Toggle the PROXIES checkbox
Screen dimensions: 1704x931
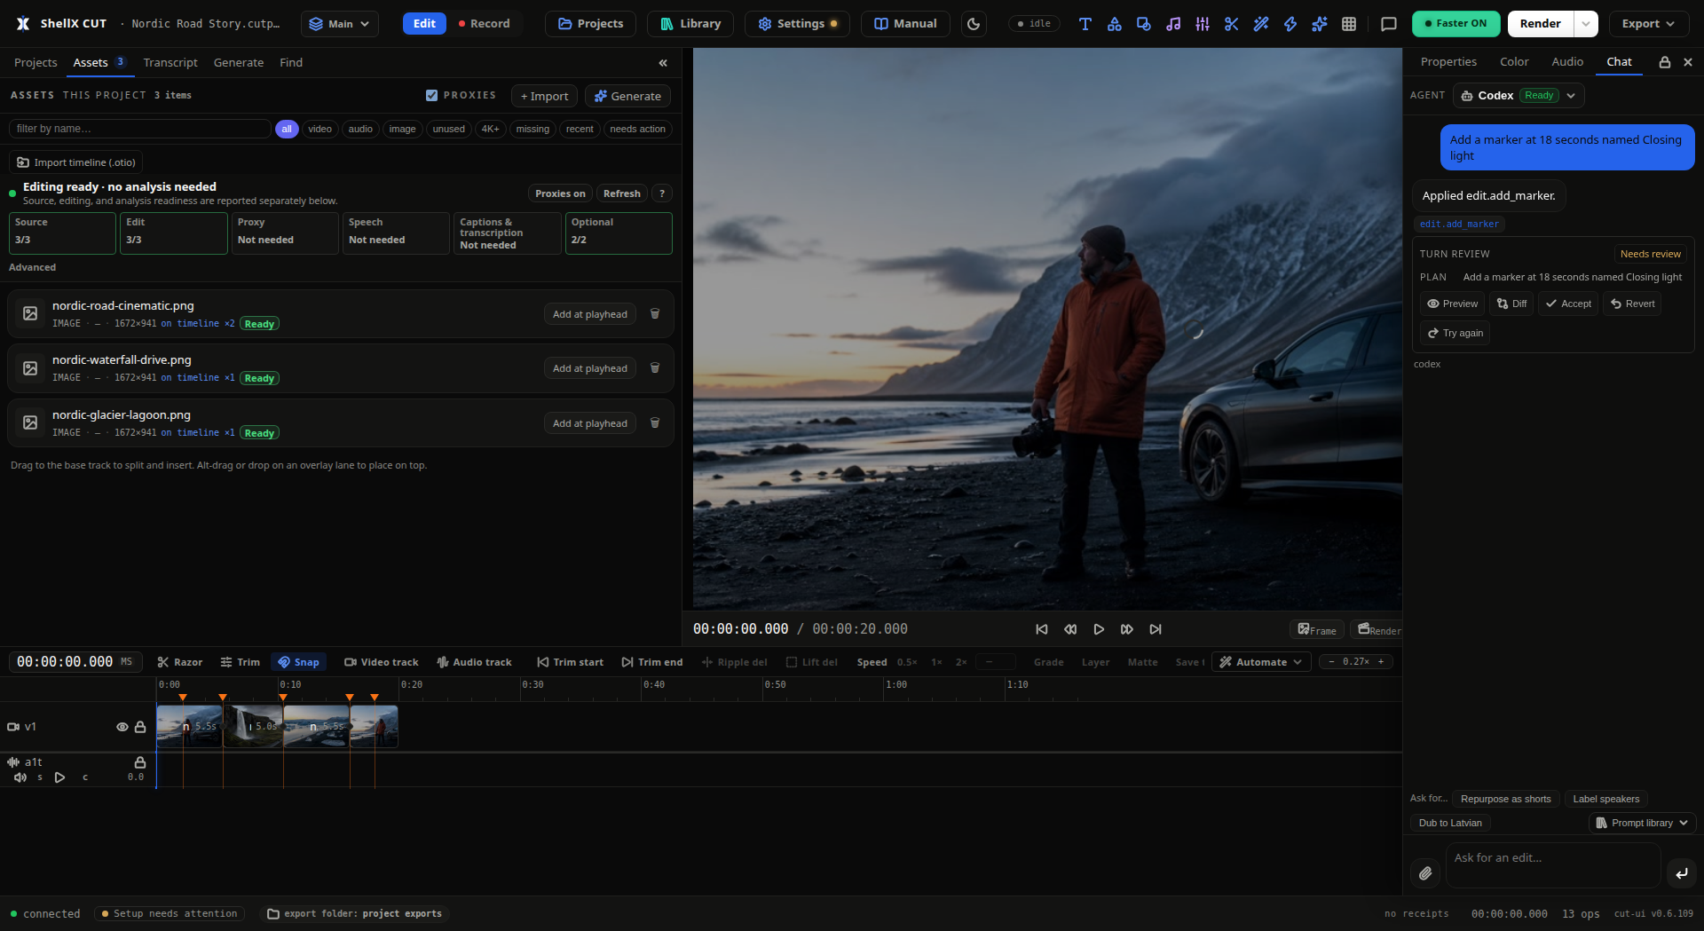coord(431,95)
